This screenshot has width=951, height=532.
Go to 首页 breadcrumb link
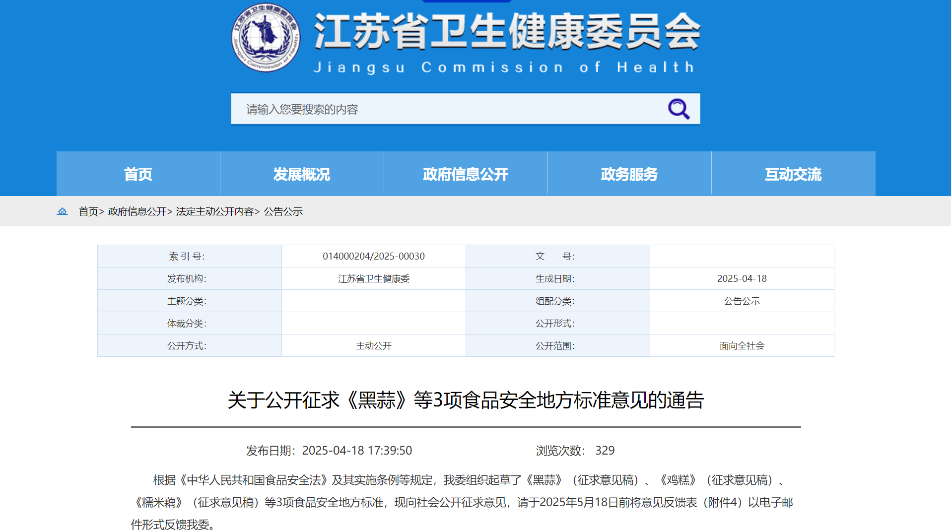click(x=88, y=211)
